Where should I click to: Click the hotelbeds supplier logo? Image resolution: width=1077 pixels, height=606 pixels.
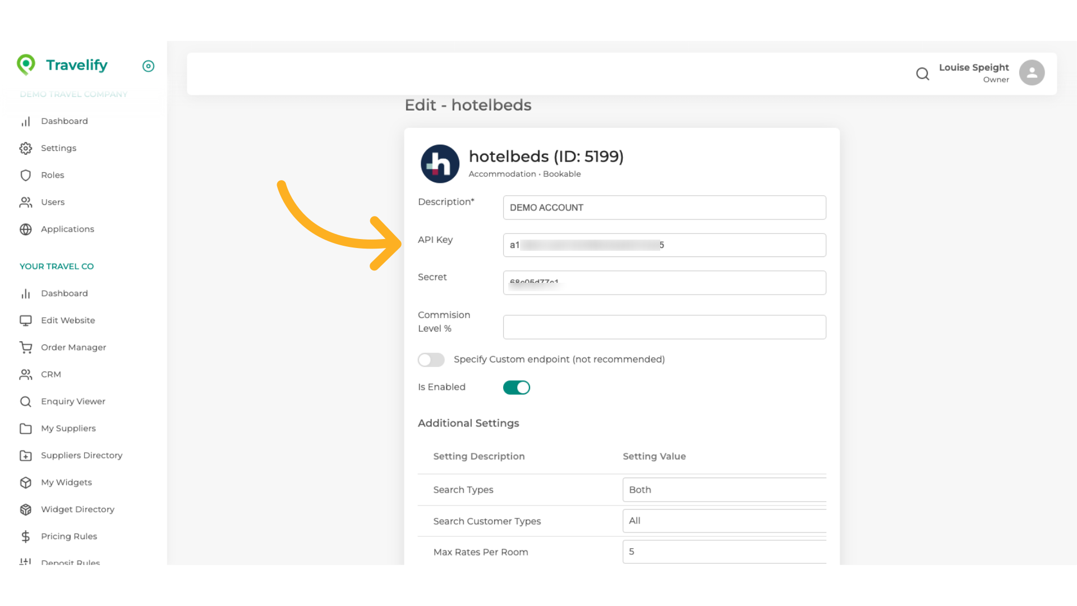click(440, 164)
